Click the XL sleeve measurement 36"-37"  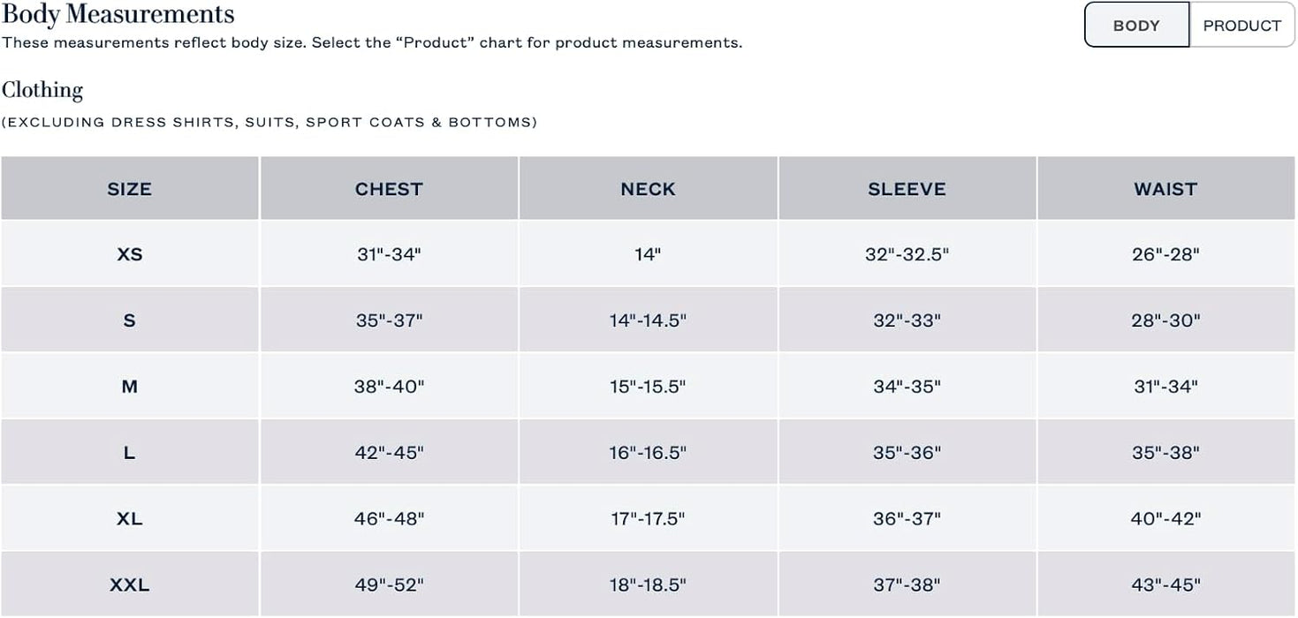pyautogui.click(x=907, y=519)
